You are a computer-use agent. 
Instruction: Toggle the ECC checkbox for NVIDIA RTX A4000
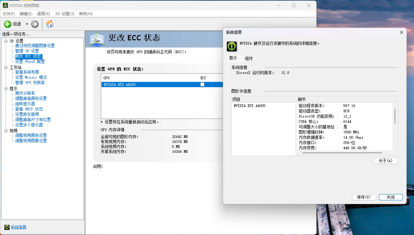tap(202, 84)
